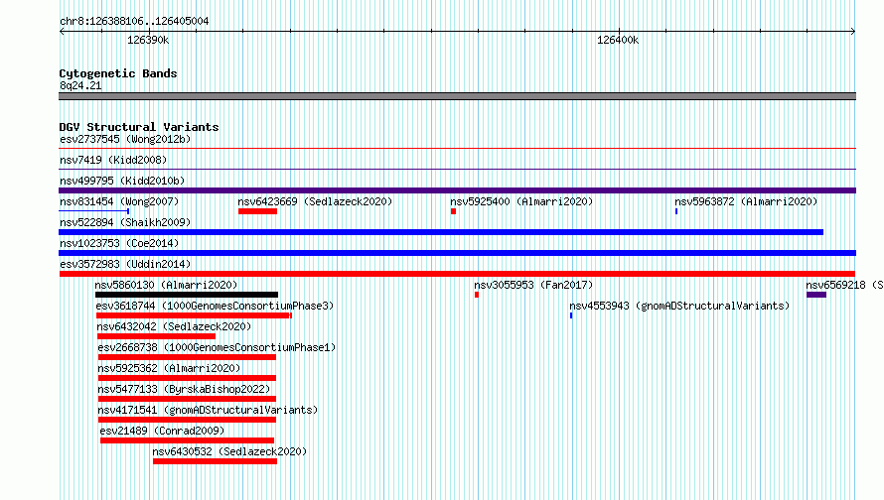884x500 pixels.
Task: Open the nsv499795 (Kidd2010b) variant label
Action: 122,181
